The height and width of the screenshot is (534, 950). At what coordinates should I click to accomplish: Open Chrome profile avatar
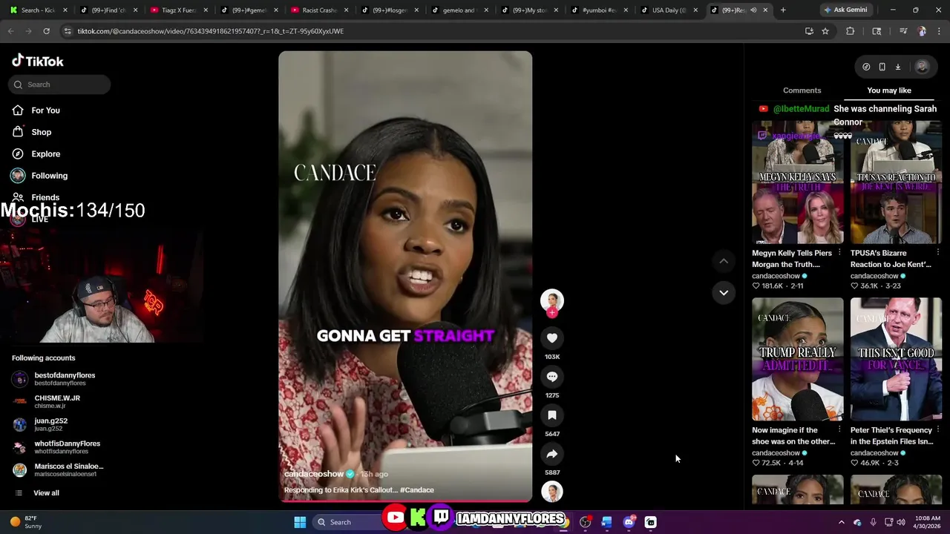(921, 31)
